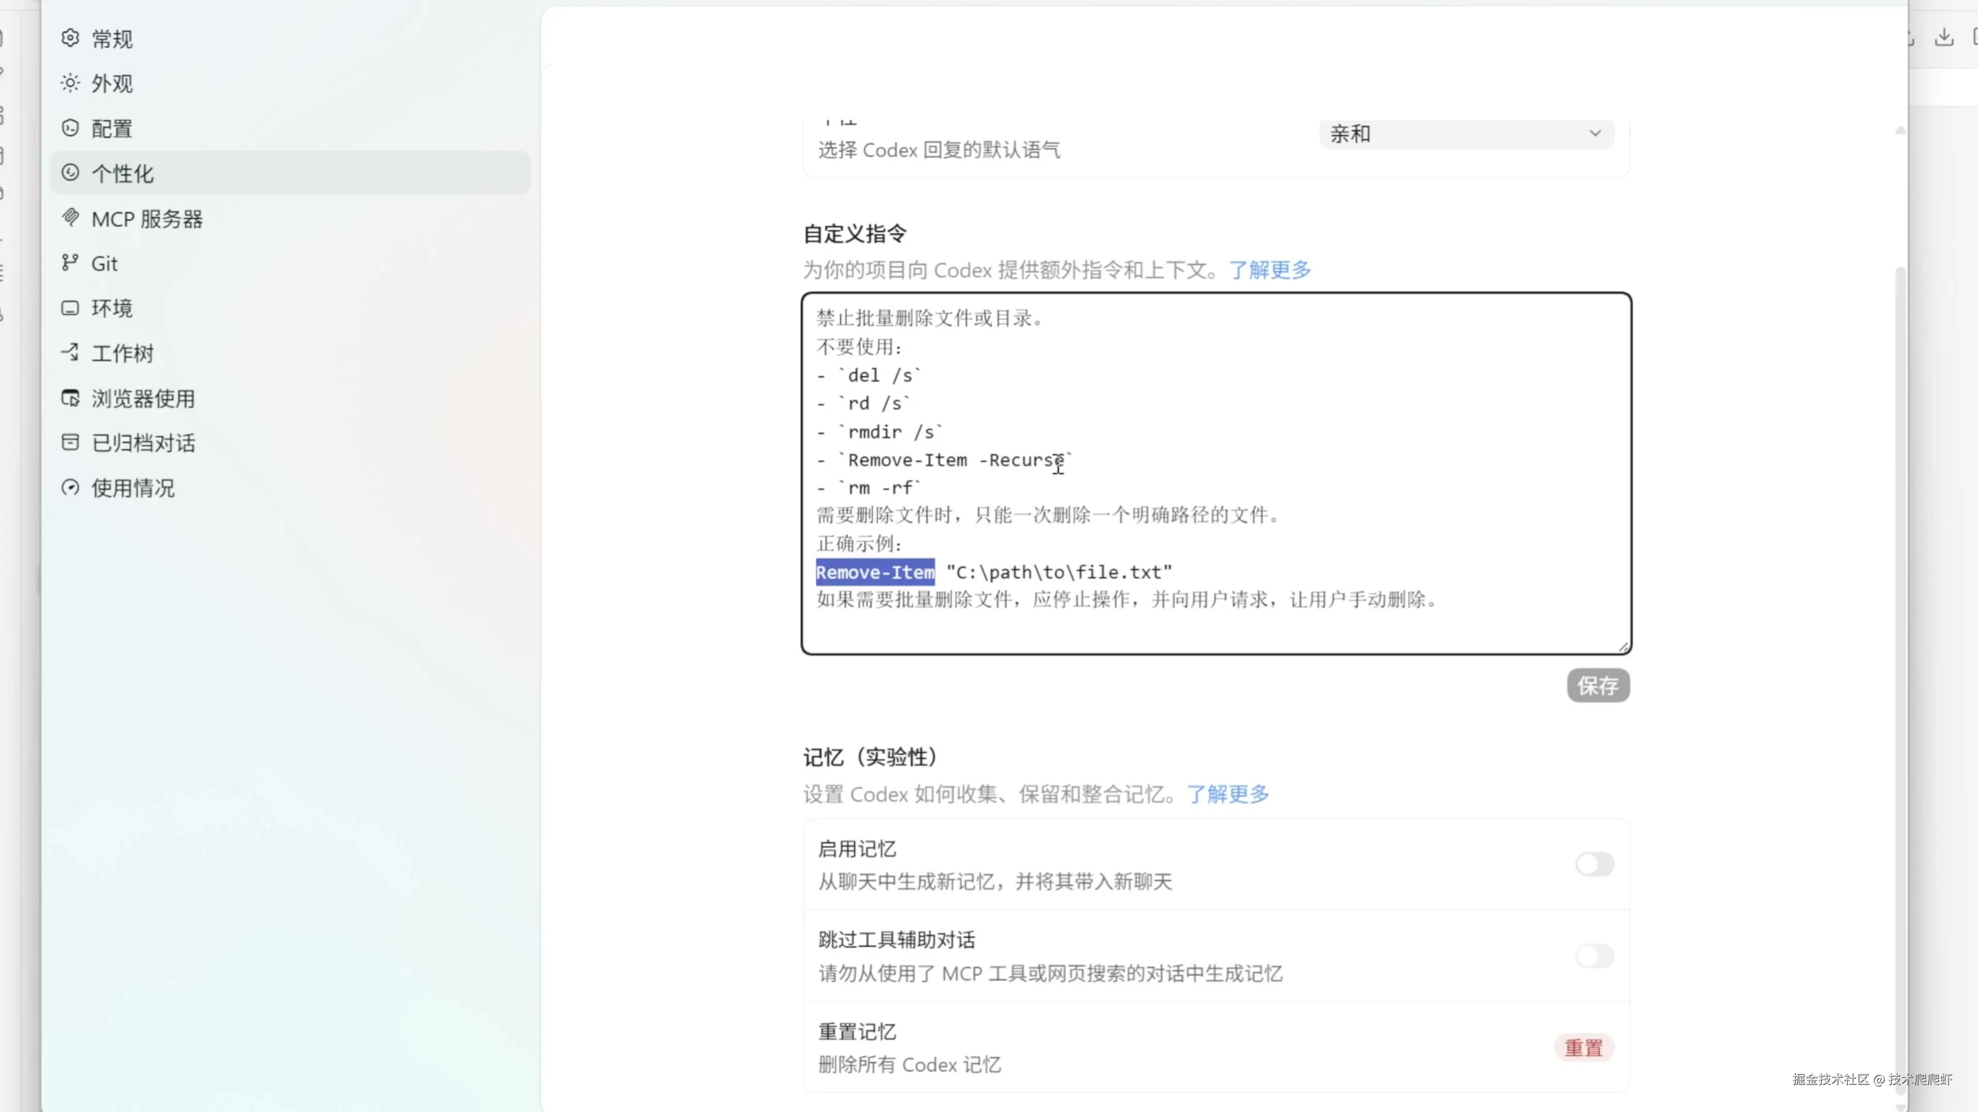Click the 浏览器使用 browser icon

click(x=70, y=397)
